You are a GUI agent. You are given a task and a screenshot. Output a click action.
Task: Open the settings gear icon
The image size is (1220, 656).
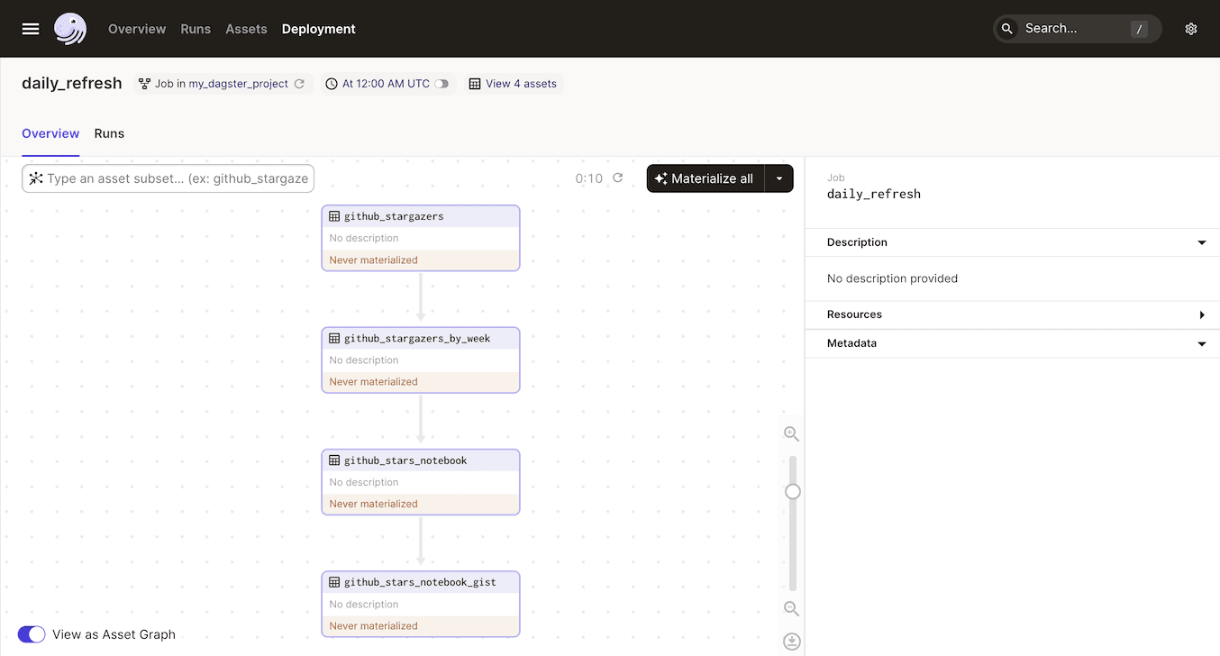[1191, 29]
